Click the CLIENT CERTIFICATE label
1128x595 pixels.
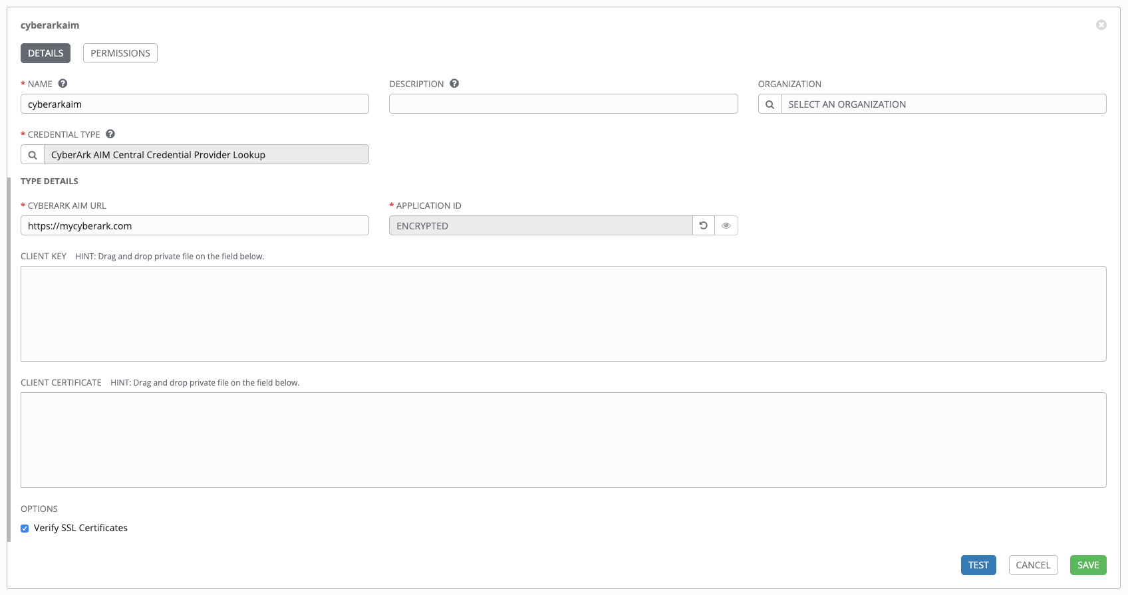61,382
